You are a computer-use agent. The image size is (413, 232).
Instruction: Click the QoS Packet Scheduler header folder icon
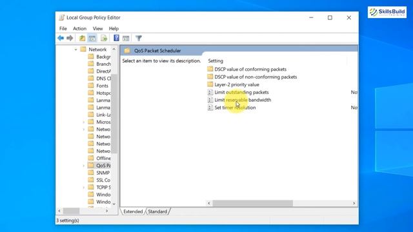click(x=127, y=50)
